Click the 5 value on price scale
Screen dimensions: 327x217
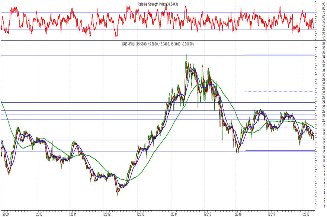[x=324, y=188]
